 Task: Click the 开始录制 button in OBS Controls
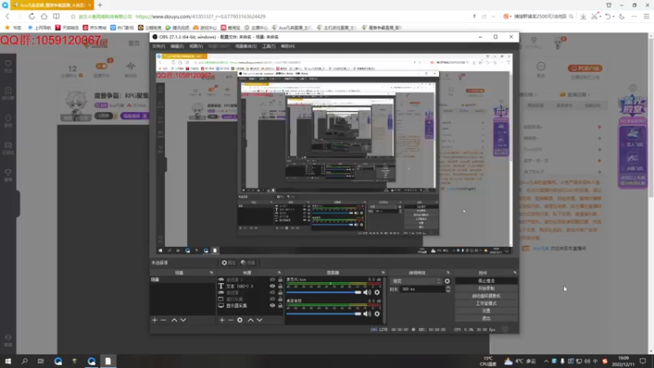pyautogui.click(x=486, y=289)
